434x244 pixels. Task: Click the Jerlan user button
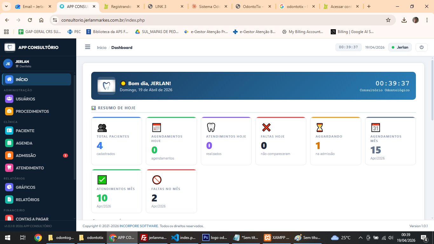tap(400, 47)
